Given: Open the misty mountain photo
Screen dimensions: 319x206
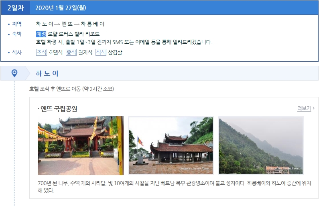Looking at the screenshot, I should pos(261,145).
